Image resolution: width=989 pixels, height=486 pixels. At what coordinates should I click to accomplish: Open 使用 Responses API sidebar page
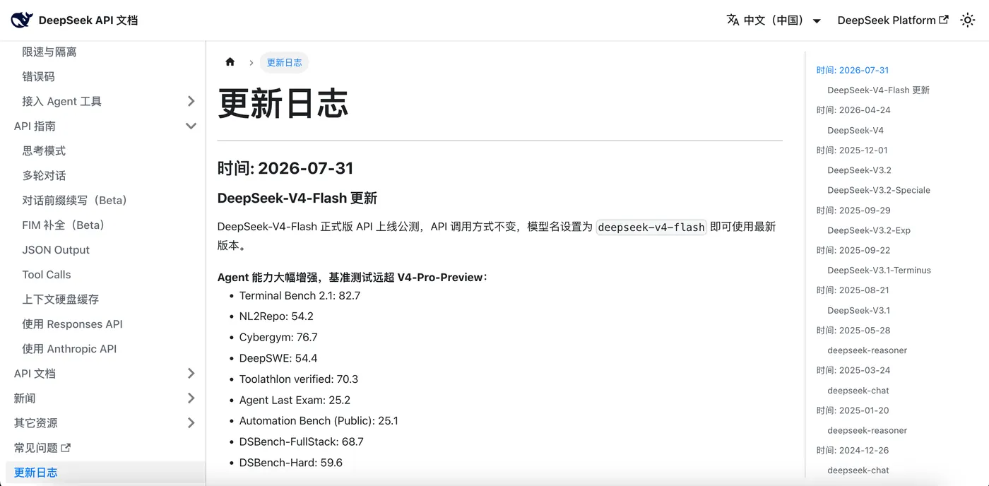click(72, 324)
